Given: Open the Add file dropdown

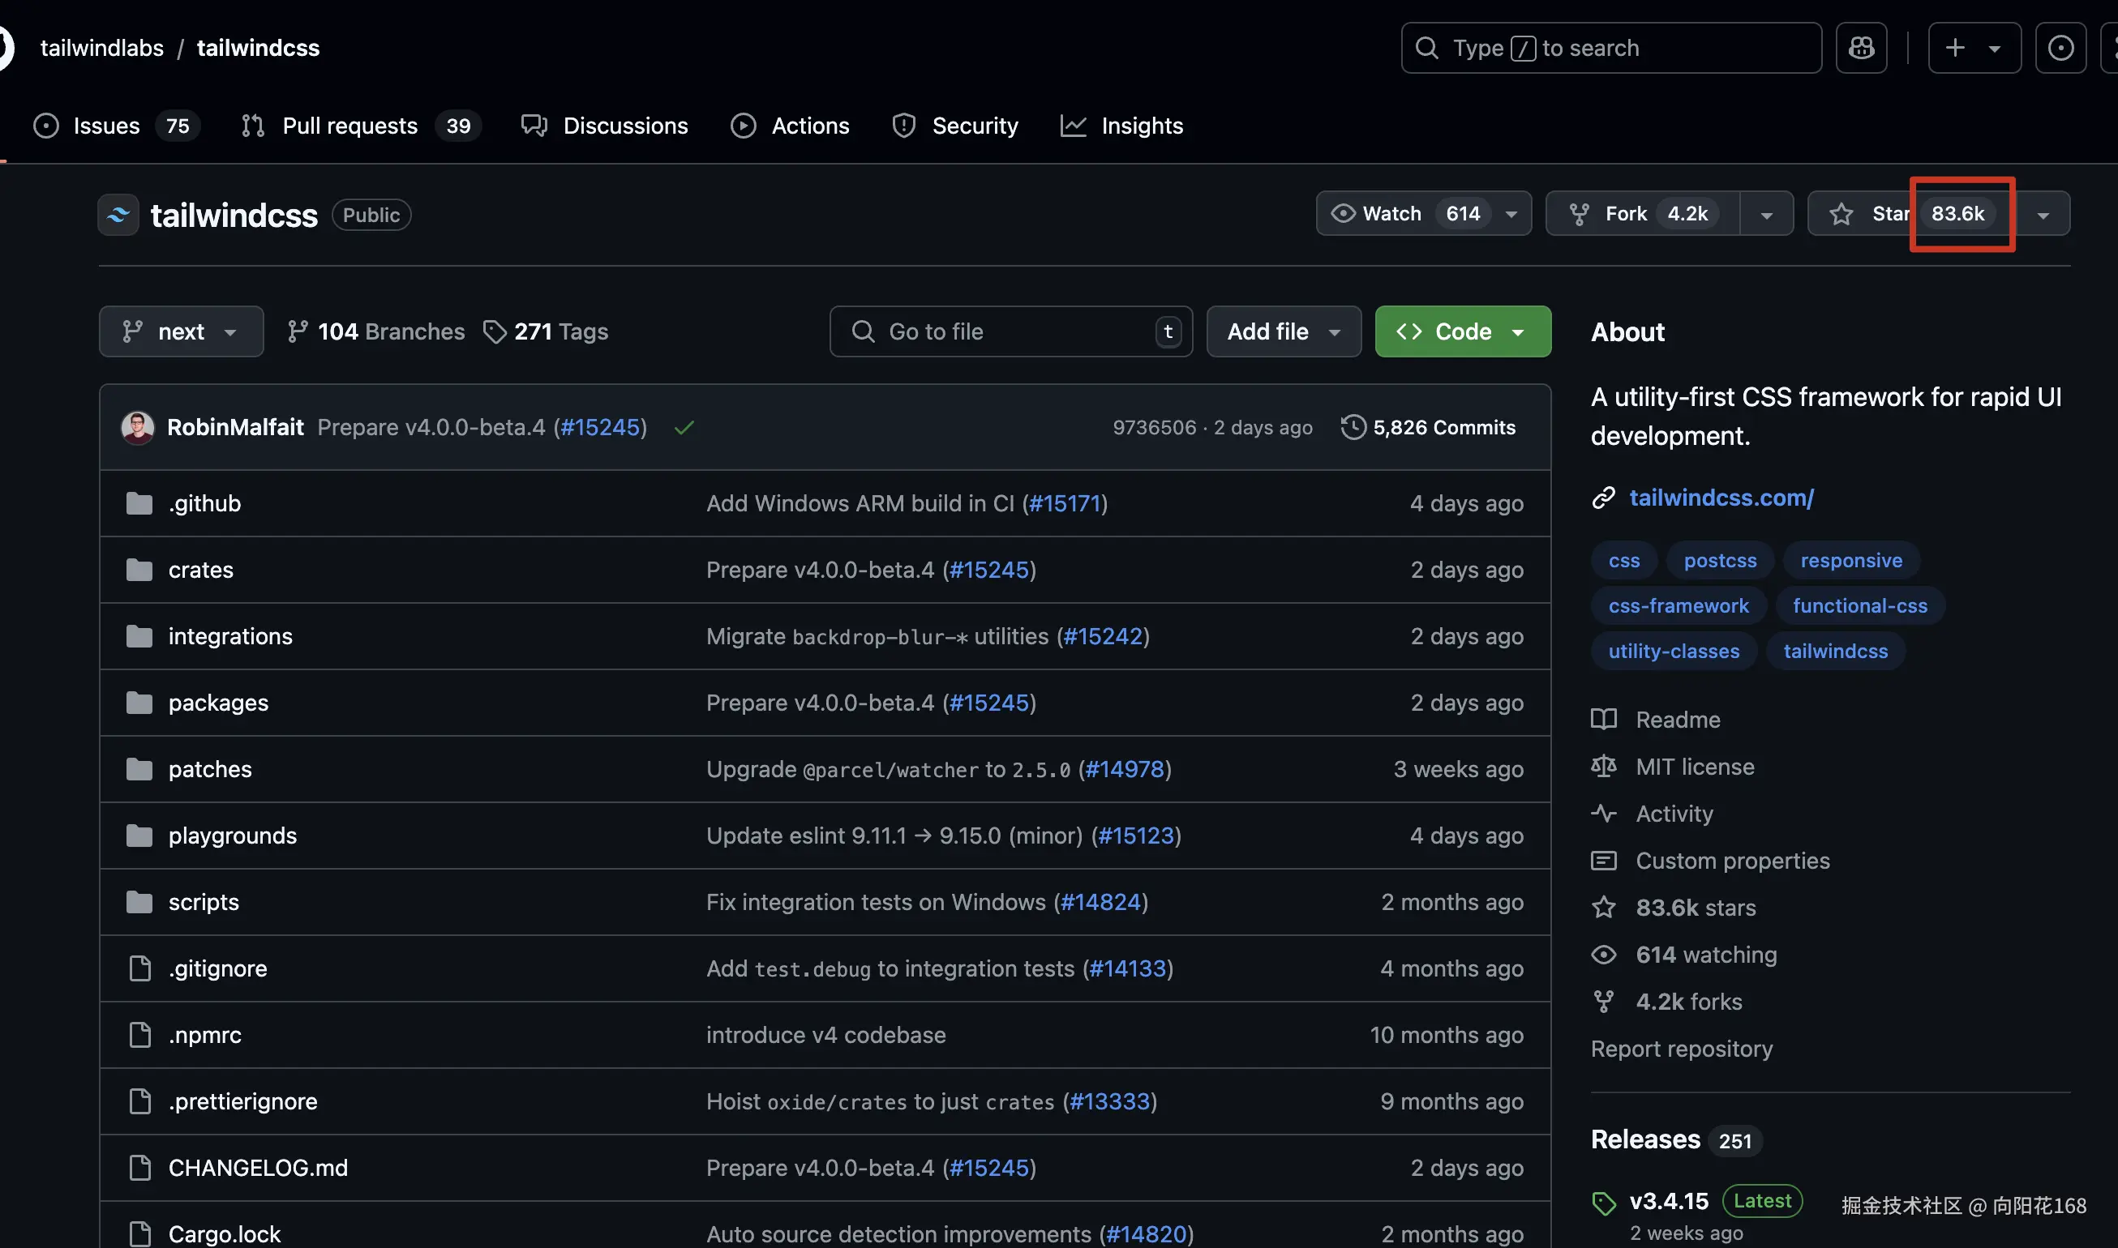Looking at the screenshot, I should click(1284, 331).
